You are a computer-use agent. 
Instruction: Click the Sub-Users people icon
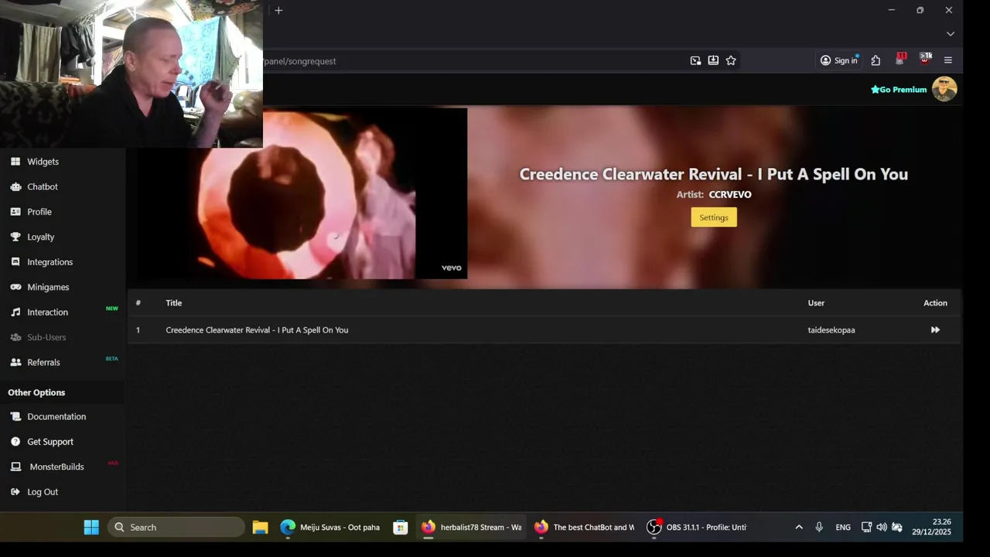[x=15, y=337]
